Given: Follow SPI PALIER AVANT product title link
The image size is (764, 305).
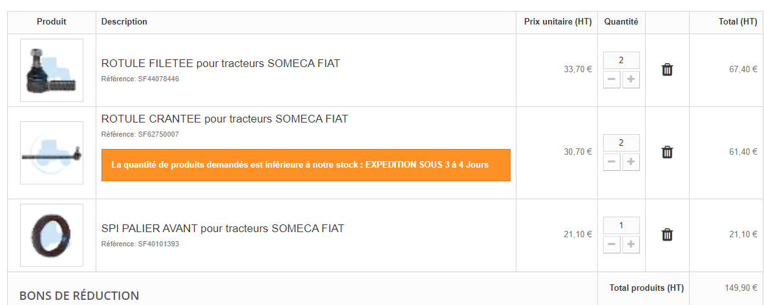Looking at the screenshot, I should pyautogui.click(x=222, y=228).
